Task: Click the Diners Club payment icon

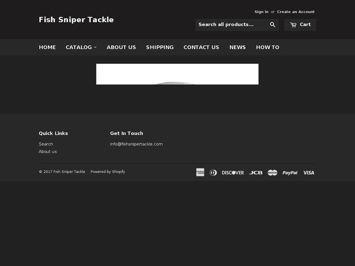Action: pos(213,173)
